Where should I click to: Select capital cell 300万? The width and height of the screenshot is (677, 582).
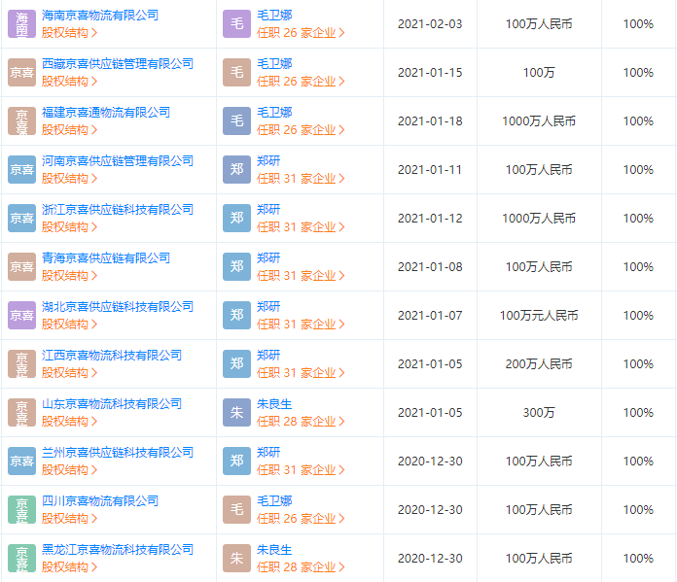(539, 413)
